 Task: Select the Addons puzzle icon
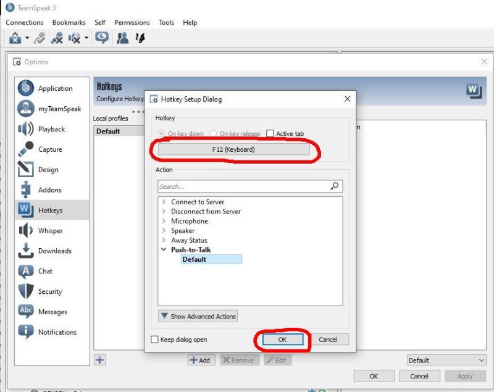click(26, 190)
